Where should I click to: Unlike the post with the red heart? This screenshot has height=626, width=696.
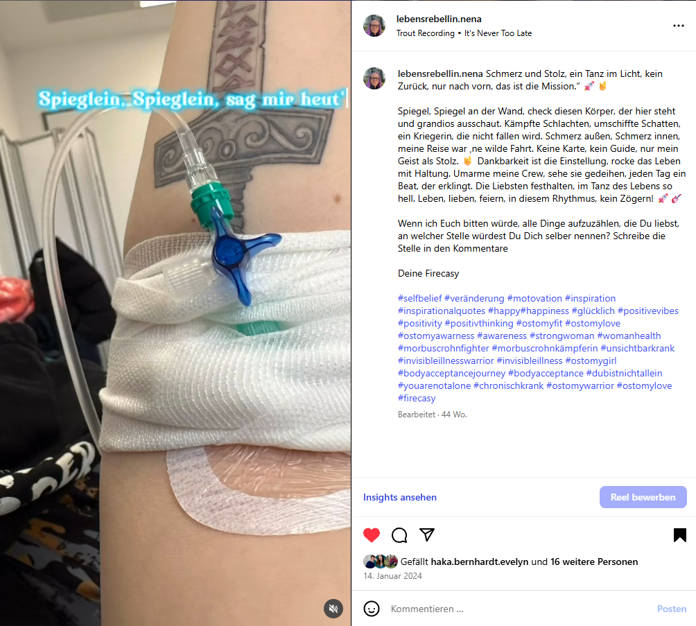[x=372, y=535]
